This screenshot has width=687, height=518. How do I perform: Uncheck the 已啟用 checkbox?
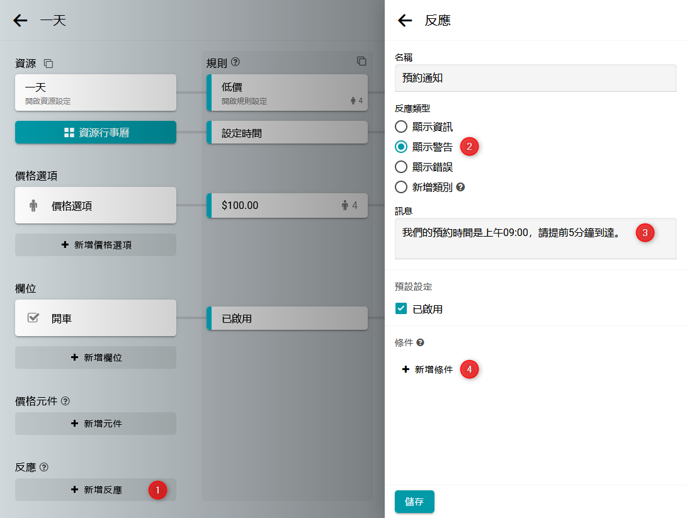[x=401, y=308]
